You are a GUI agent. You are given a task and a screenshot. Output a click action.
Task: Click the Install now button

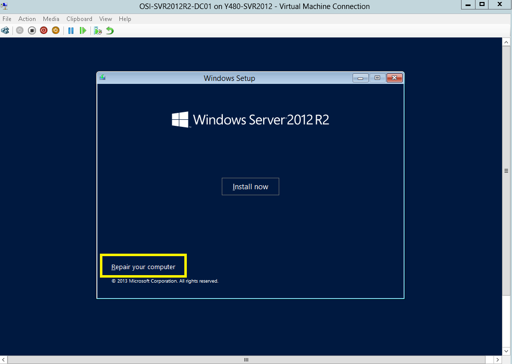(x=250, y=187)
